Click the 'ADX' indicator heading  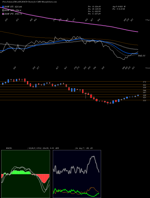(57, 148)
